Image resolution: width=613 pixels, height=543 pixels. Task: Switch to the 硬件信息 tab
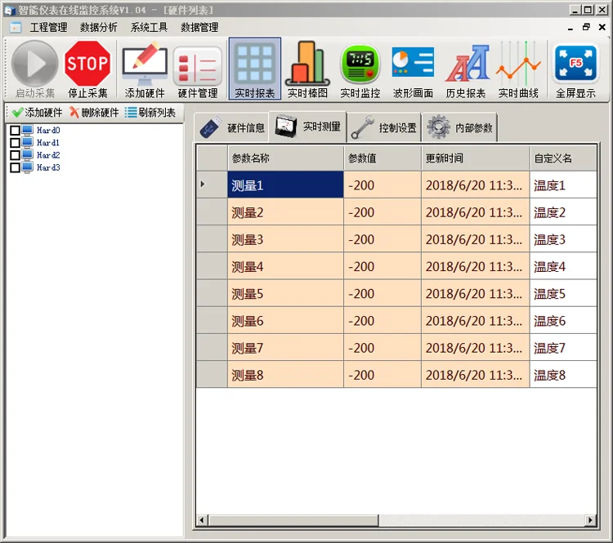[231, 127]
